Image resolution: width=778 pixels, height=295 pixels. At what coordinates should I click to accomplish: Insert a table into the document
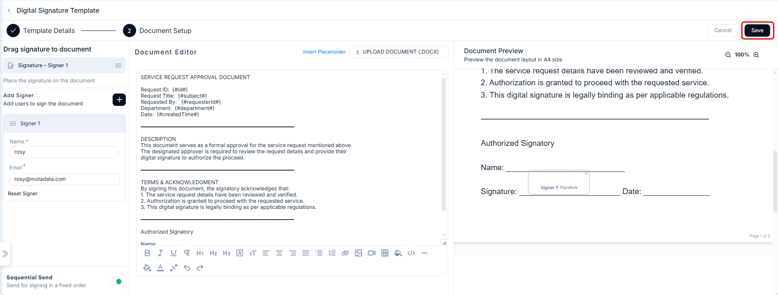coord(385,253)
